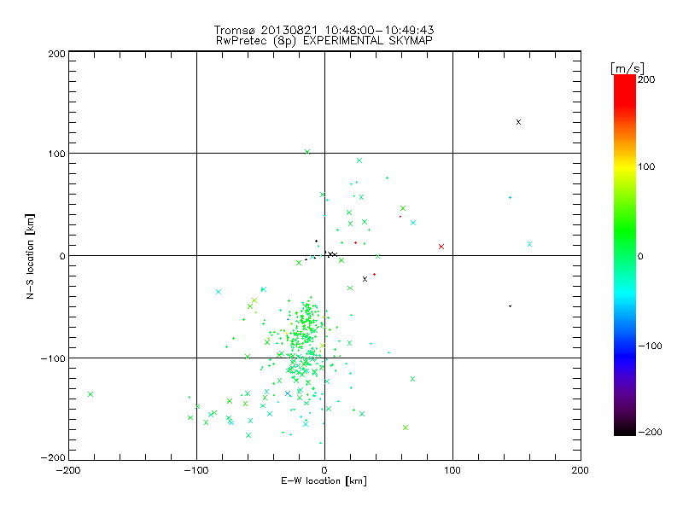The image size is (683, 512).
Task: Select the green X near 62 km east, -168 km
Action: tap(406, 428)
